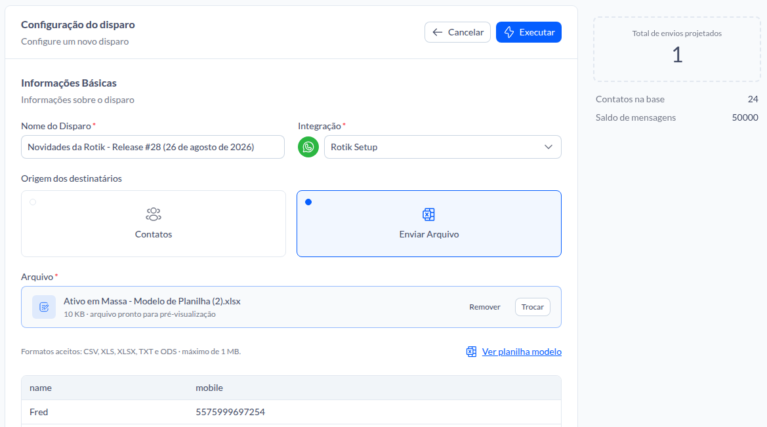Click the lightning icon in Executar button
The height and width of the screenshot is (427, 767).
[509, 32]
